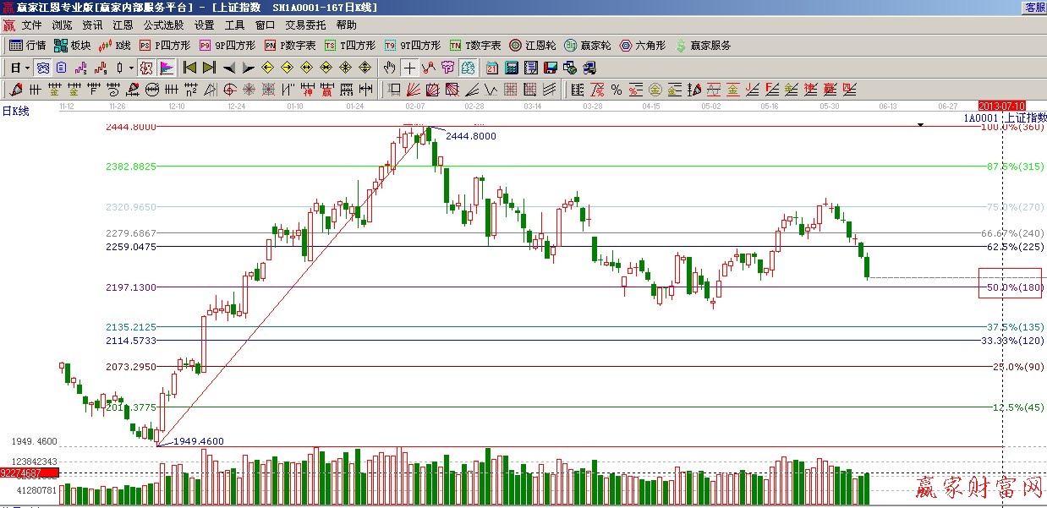Click the 江恩轮 toolbar button
1047x508 pixels.
point(533,46)
